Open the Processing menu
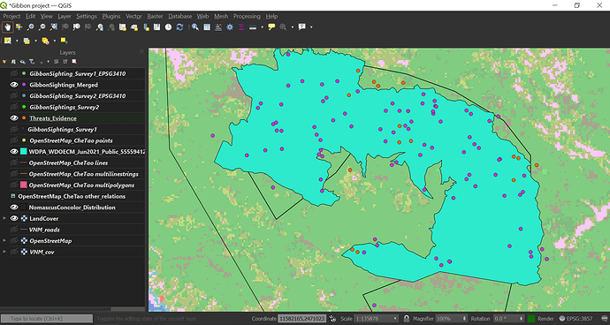The height and width of the screenshot is (325, 610). click(247, 16)
